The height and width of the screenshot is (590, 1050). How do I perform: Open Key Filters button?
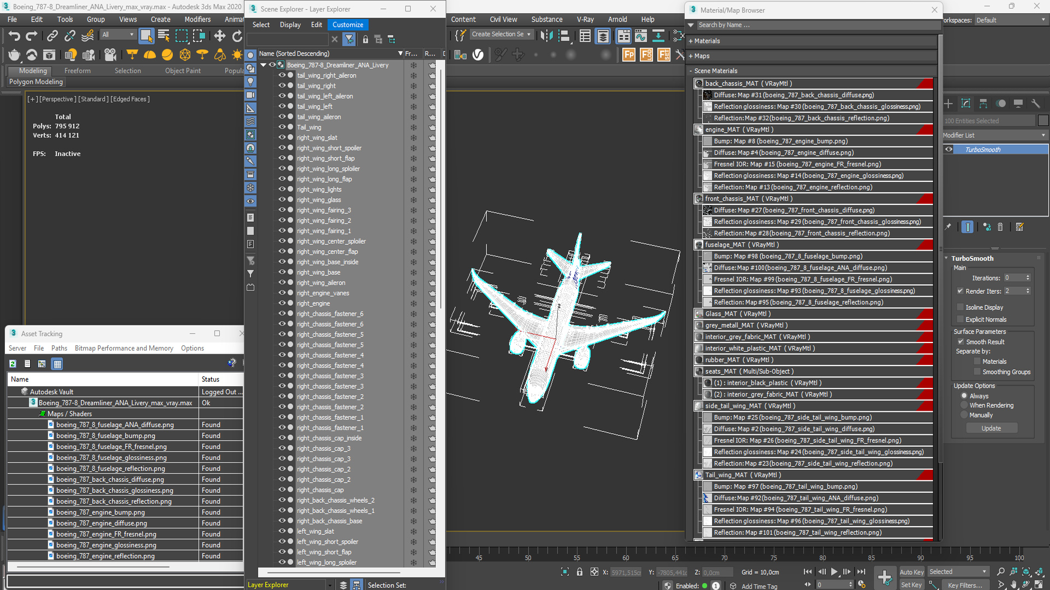965,585
